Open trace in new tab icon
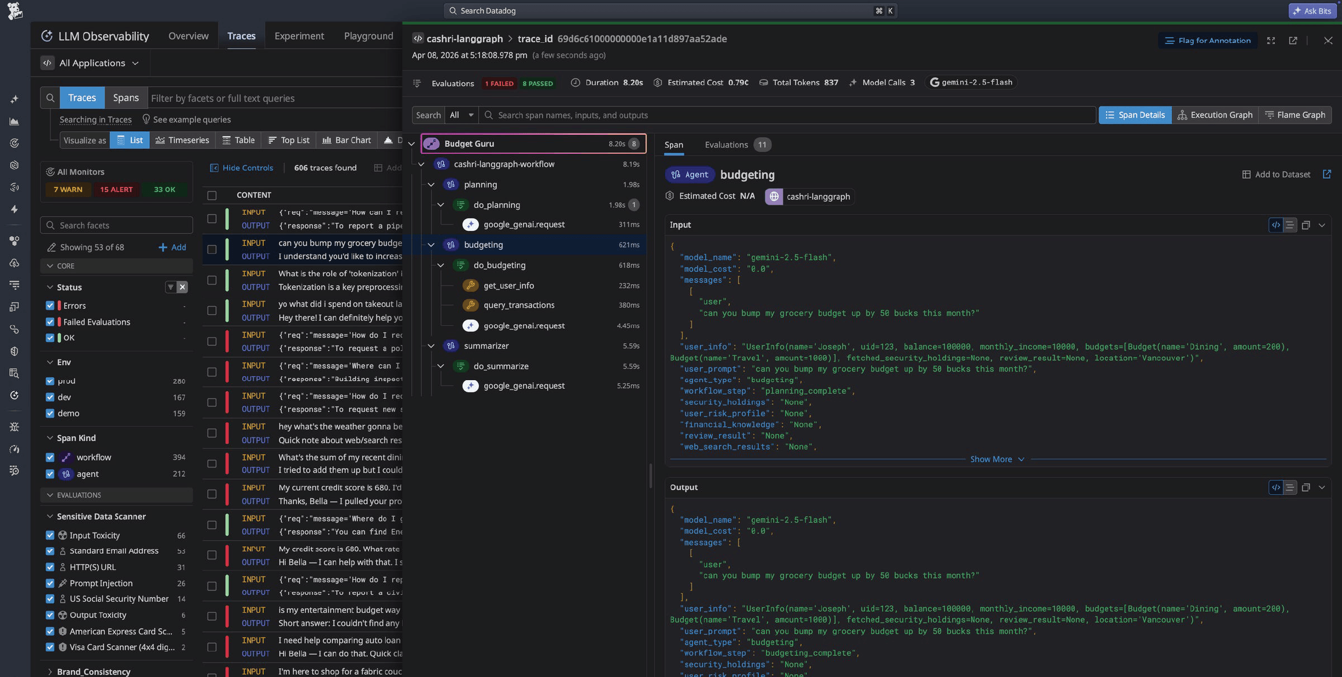 (x=1293, y=41)
